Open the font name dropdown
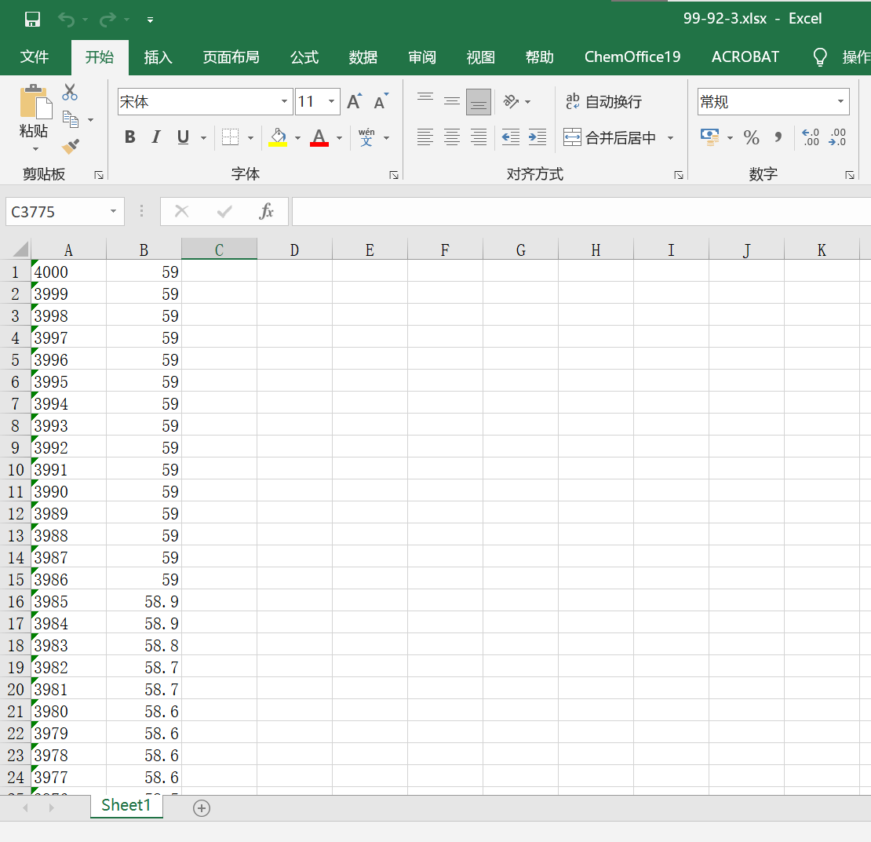The width and height of the screenshot is (871, 842). click(x=283, y=101)
